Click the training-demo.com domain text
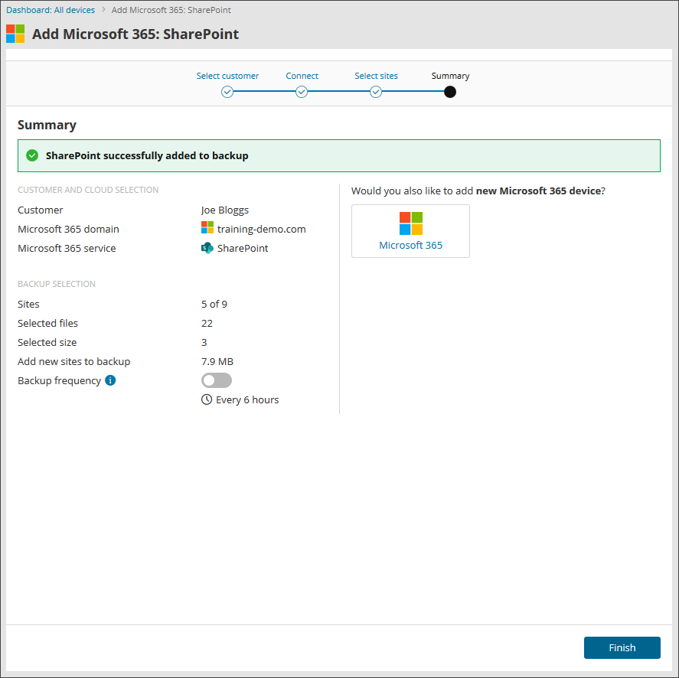 coord(262,229)
